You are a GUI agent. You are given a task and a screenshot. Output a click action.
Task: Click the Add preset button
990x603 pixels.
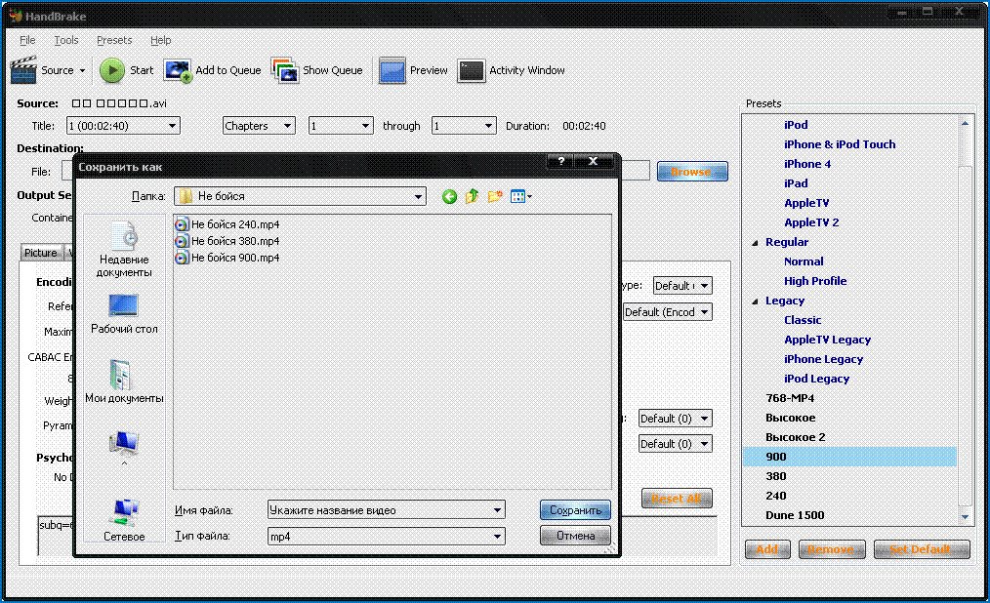pyautogui.click(x=767, y=549)
